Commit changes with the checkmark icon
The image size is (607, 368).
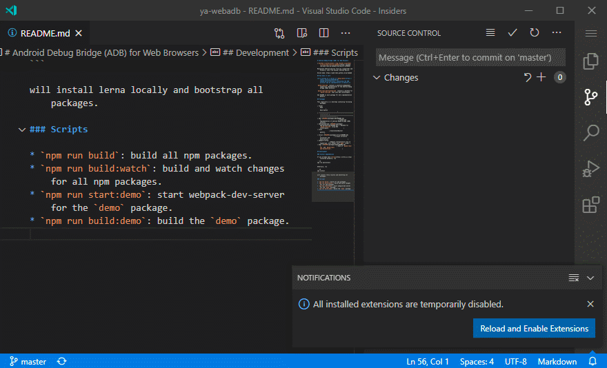[513, 33]
